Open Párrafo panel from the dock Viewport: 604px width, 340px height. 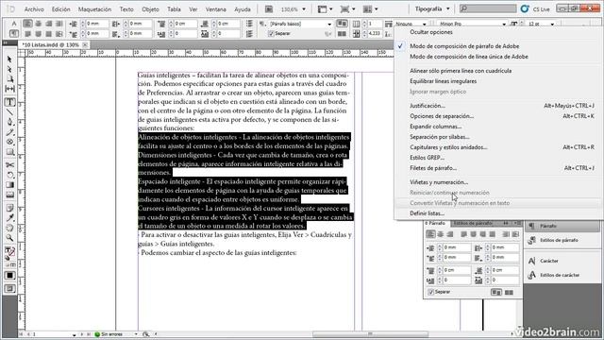pos(562,226)
